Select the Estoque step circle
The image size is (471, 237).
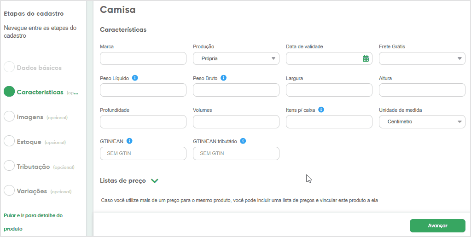coord(9,141)
